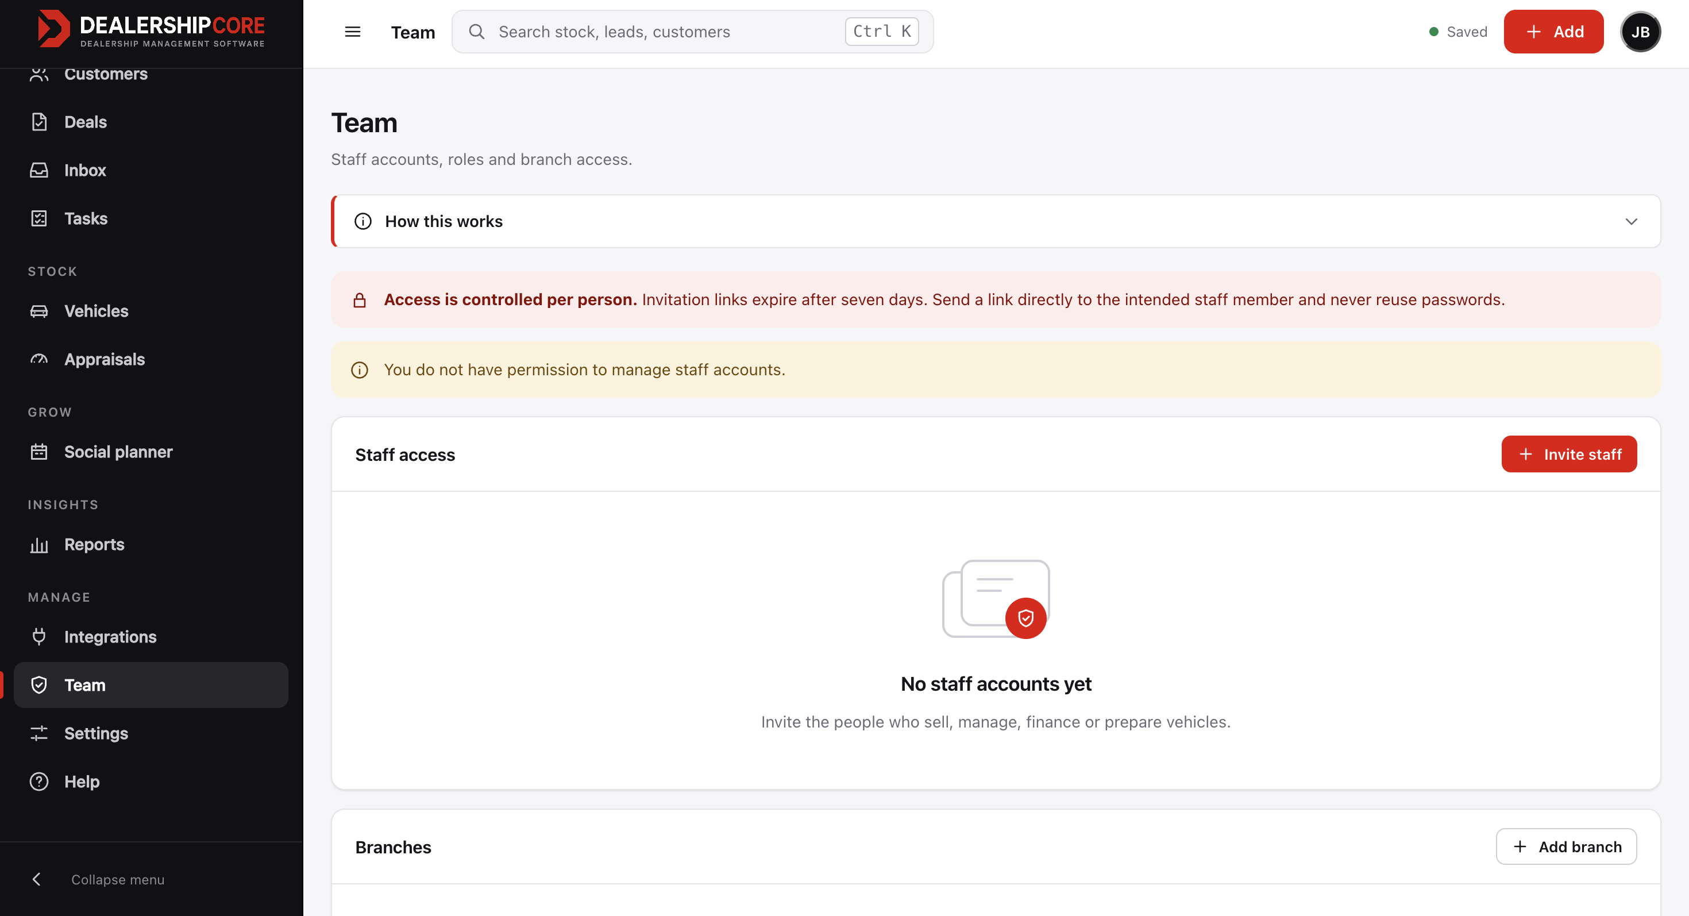1689x916 pixels.
Task: Click the Customers people icon in sidebar
Action: (x=39, y=74)
